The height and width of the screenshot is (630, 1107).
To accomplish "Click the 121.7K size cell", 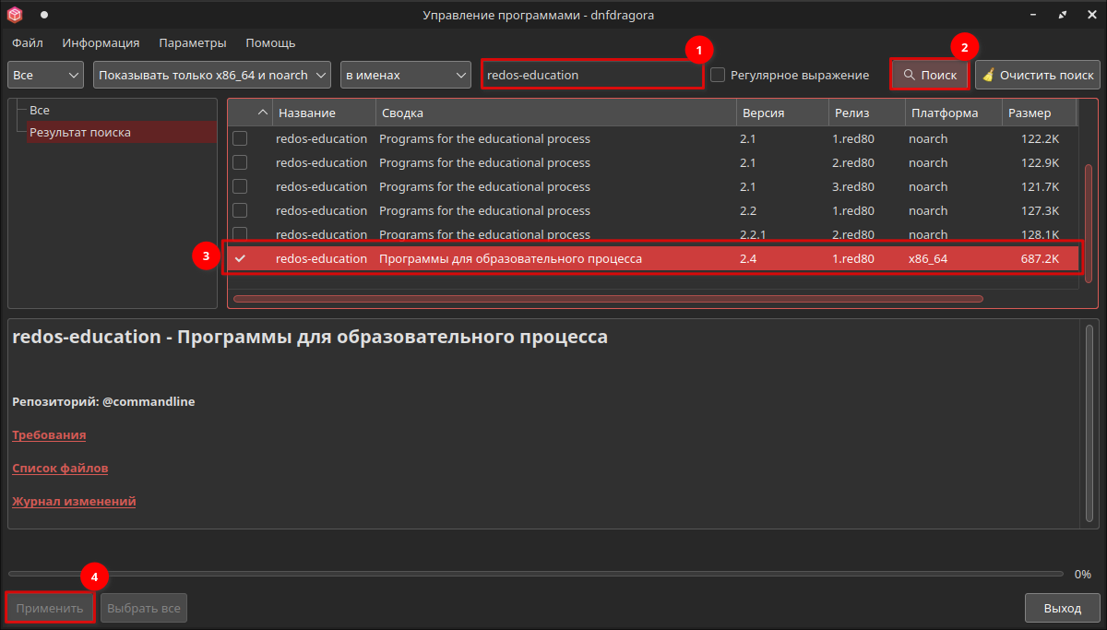I will (x=1041, y=186).
